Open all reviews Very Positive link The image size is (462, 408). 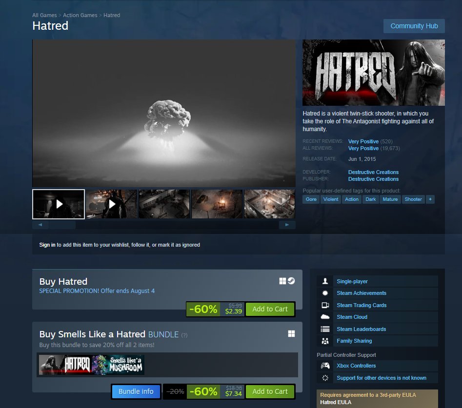coord(363,148)
